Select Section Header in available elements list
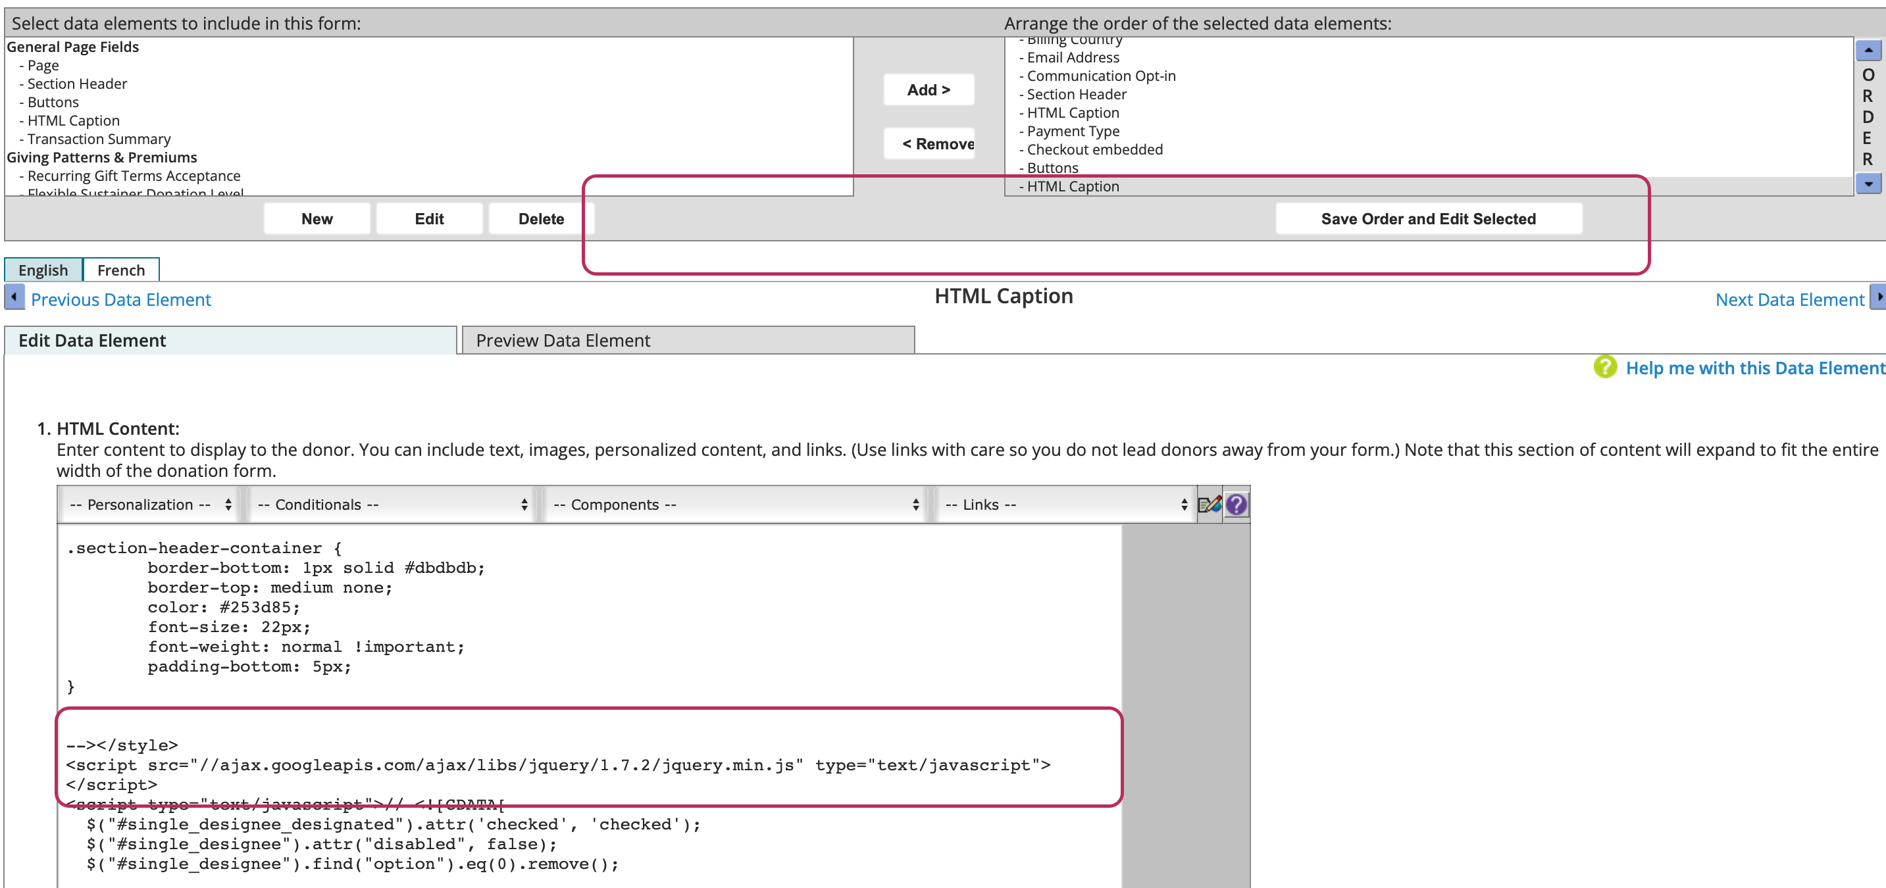This screenshot has height=888, width=1886. [x=77, y=84]
